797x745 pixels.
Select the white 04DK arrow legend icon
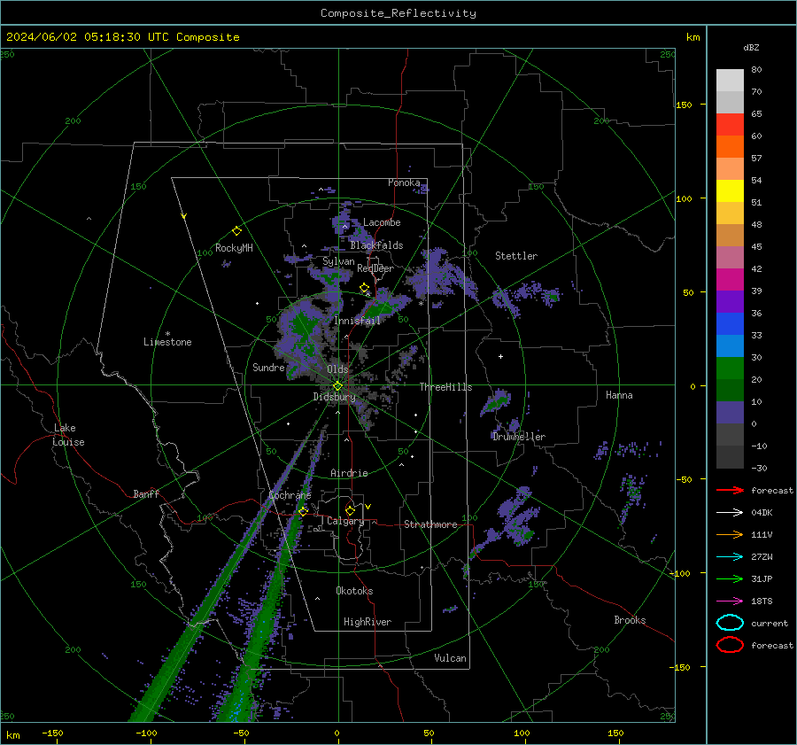click(x=730, y=512)
